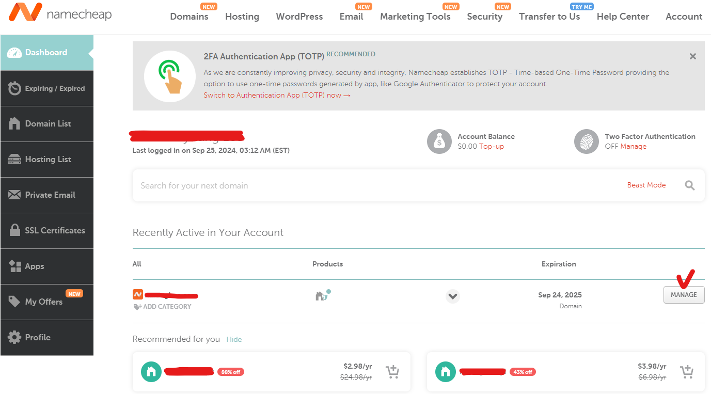This screenshot has width=711, height=394.
Task: Click the $3.98/yr price
Action: pyautogui.click(x=652, y=366)
